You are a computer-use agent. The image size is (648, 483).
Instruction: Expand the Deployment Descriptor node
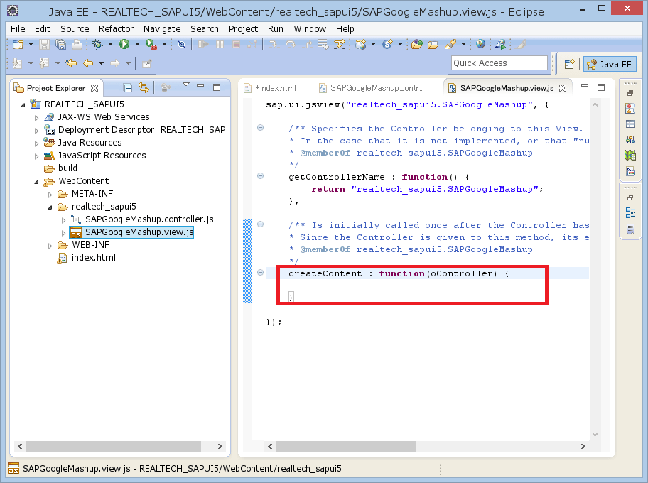[36, 131]
